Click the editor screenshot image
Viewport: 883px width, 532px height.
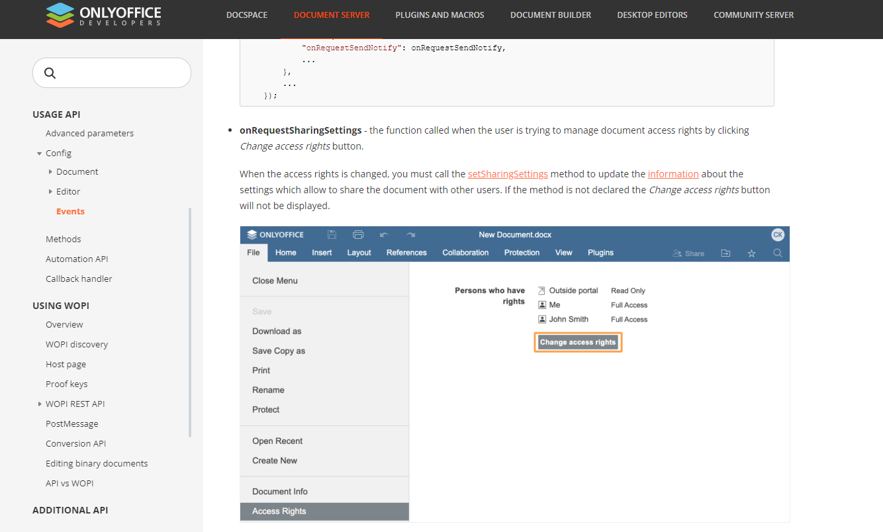[x=515, y=375]
